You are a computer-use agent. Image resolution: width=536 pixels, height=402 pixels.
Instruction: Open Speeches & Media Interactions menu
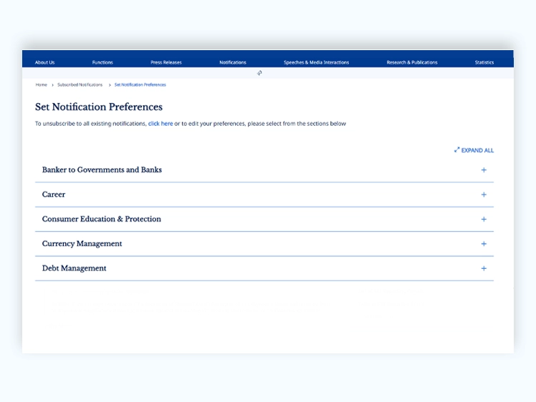point(316,62)
